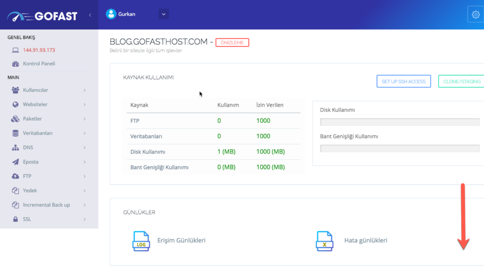This screenshot has height=272, width=484.
Task: Open the Gurkan user dropdown
Action: tap(163, 14)
